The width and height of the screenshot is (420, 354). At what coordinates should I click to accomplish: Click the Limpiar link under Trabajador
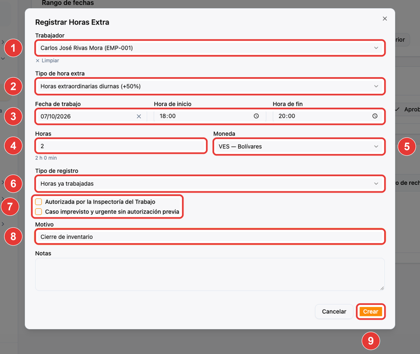click(48, 60)
